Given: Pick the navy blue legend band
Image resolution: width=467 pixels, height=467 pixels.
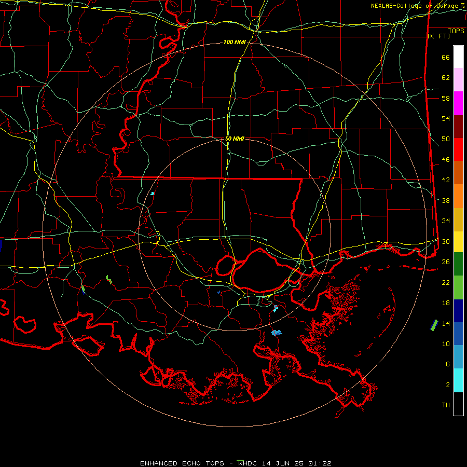Looking at the screenshot, I should coord(458,311).
